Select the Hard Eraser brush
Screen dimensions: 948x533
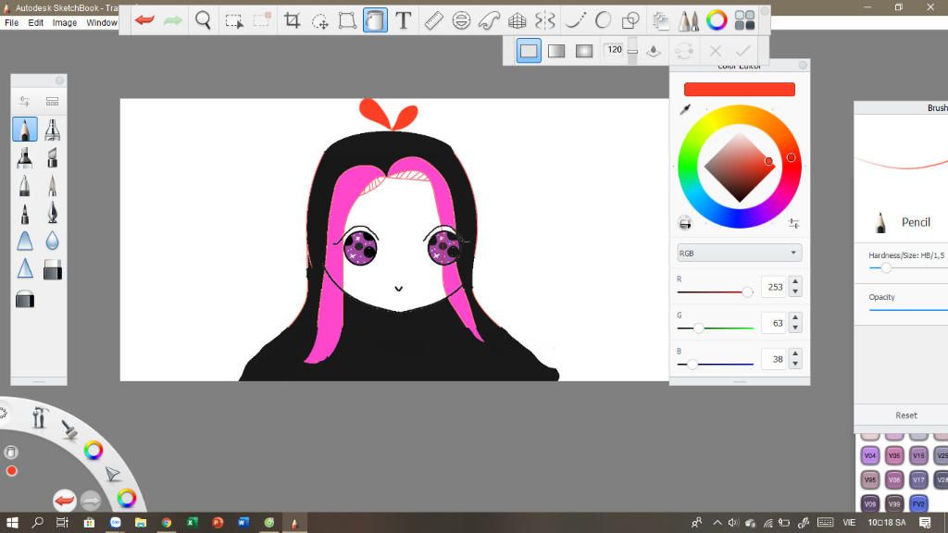53,269
